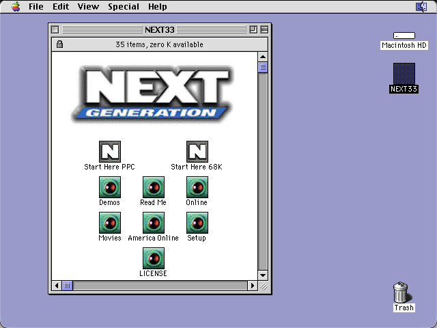Click the 'LICENSE' label

click(153, 273)
